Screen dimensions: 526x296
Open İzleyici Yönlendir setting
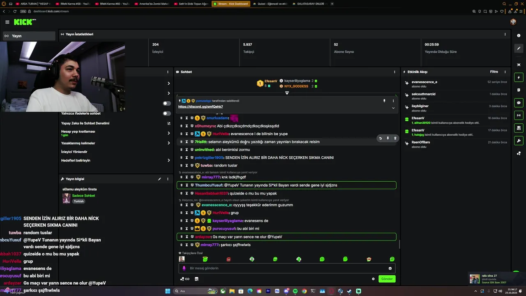pos(74,152)
